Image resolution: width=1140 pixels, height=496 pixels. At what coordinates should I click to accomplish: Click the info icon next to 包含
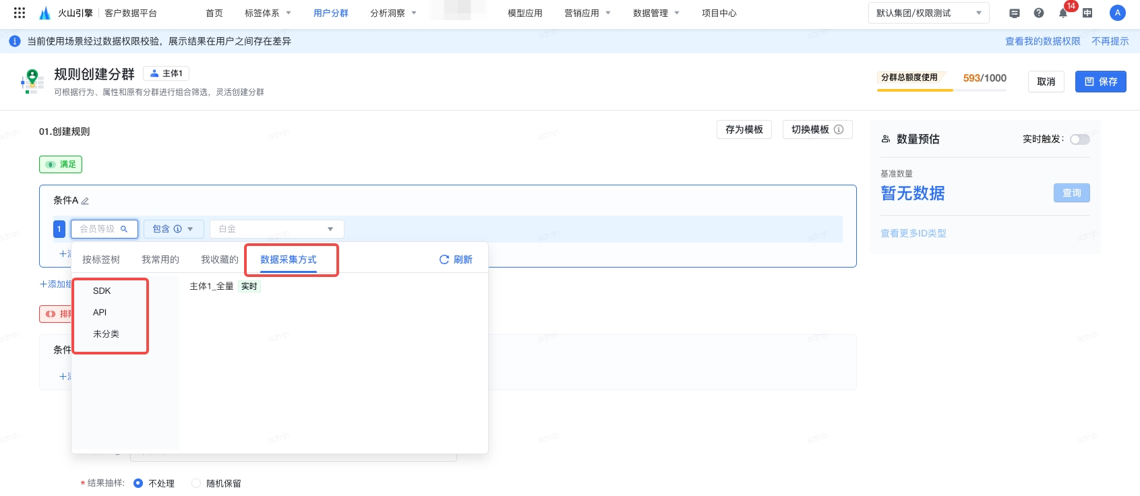click(178, 229)
